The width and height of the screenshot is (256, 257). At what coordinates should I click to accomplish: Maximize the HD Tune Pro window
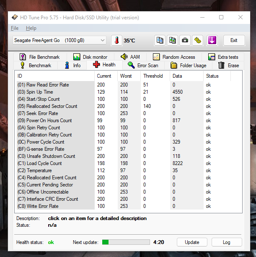[x=221, y=17]
